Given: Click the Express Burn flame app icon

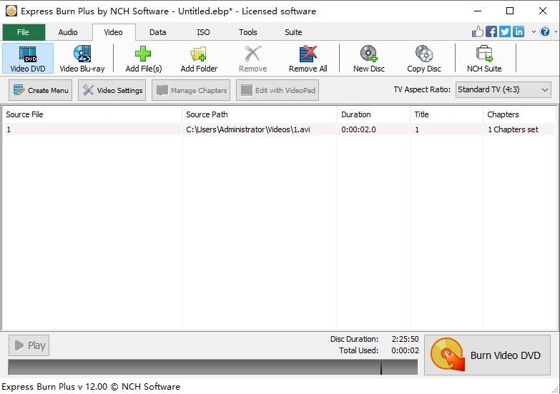Looking at the screenshot, I should tap(11, 11).
